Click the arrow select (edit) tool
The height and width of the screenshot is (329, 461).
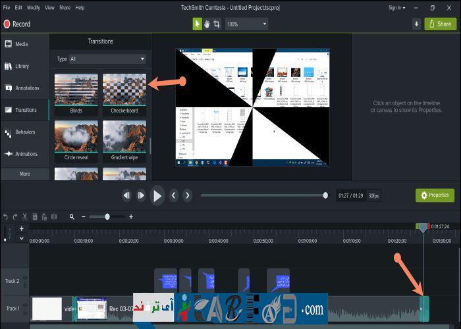pos(197,24)
